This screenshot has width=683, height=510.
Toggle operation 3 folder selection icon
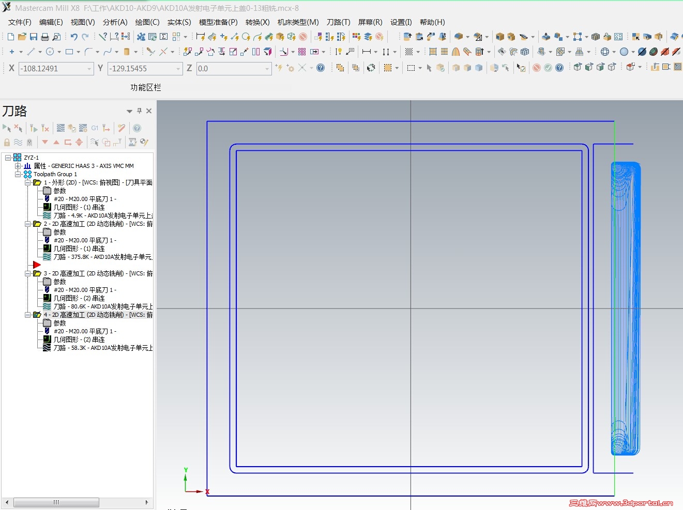pyautogui.click(x=37, y=273)
